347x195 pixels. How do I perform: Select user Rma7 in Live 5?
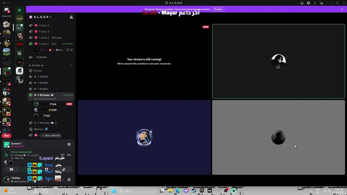54,50
